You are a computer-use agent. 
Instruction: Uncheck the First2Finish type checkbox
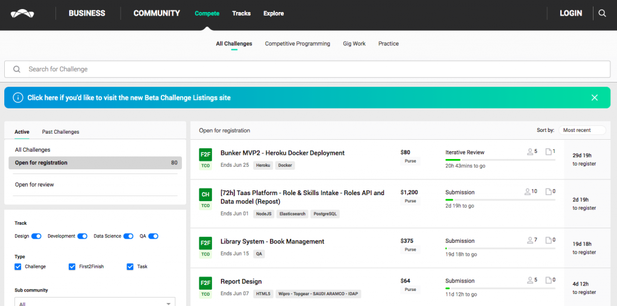72,266
